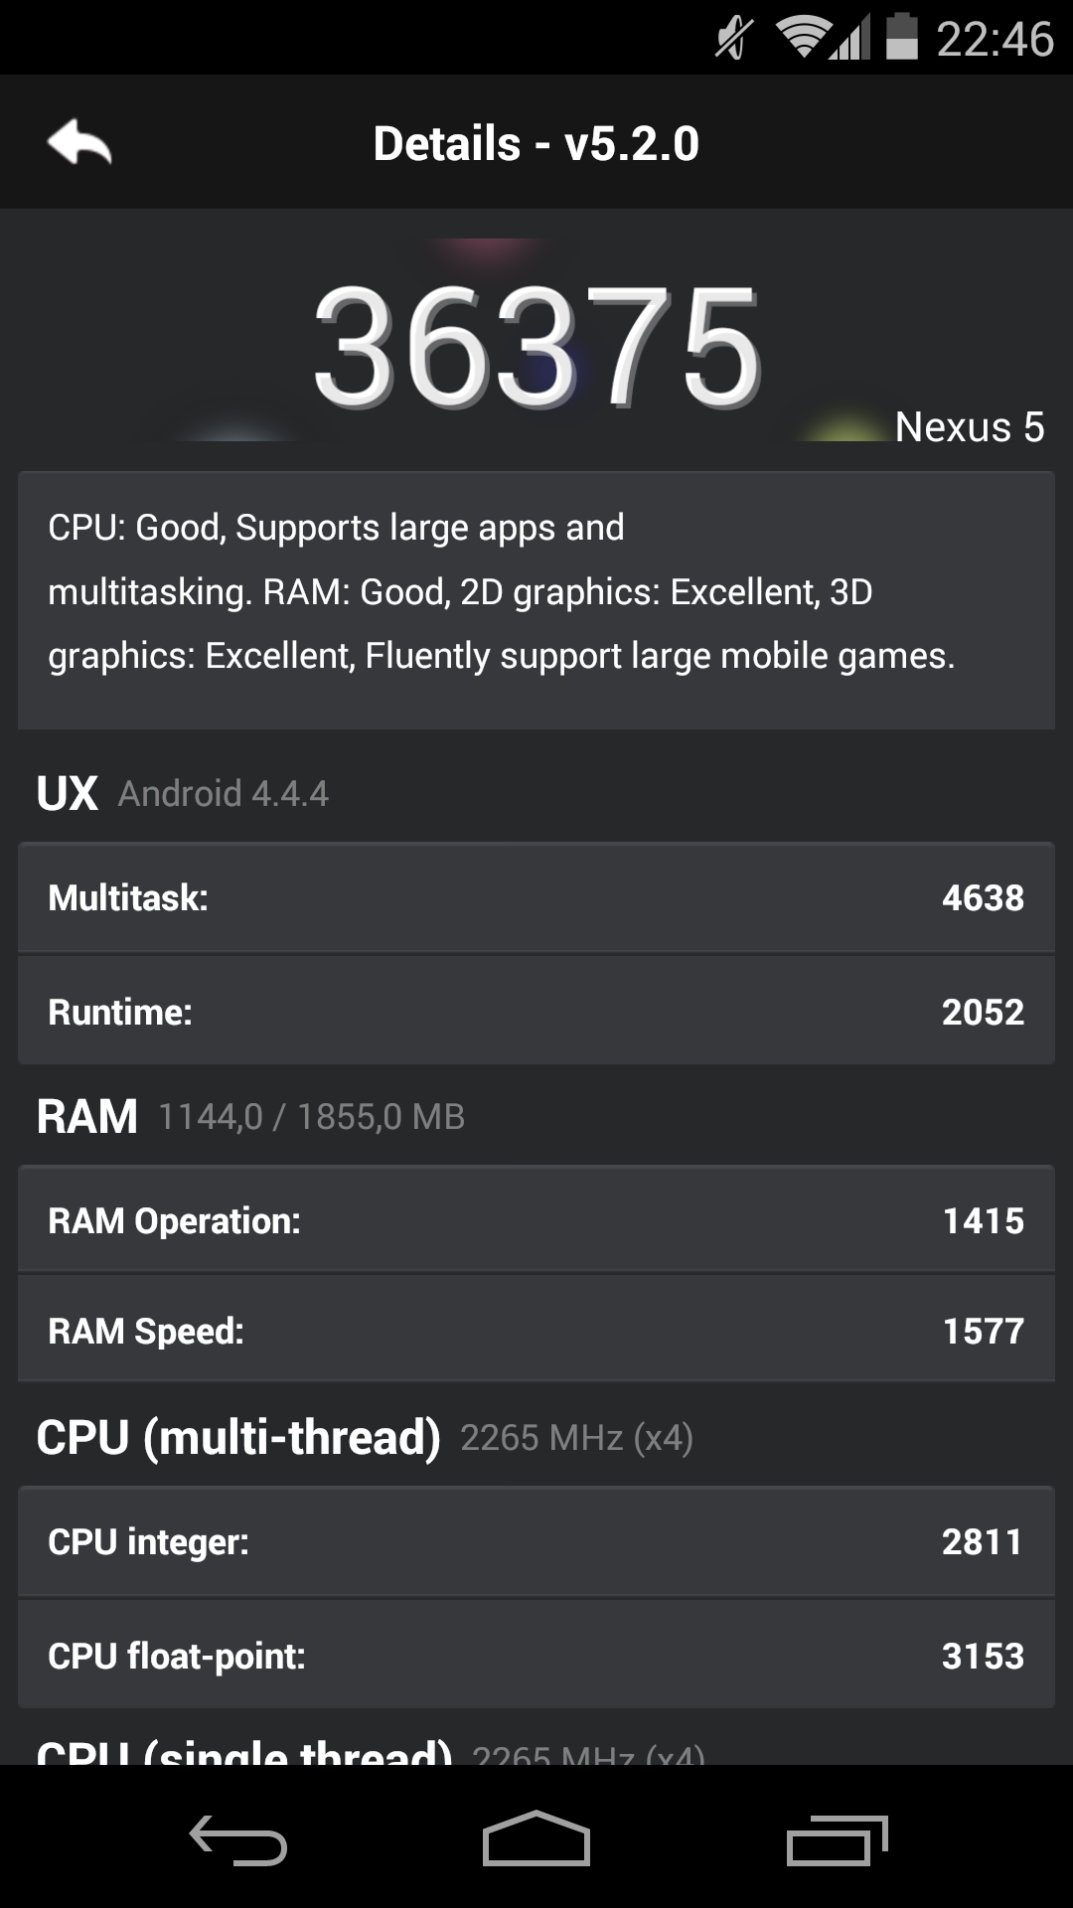
Task: Tap the Wi-Fi status bar icon
Action: point(803,38)
